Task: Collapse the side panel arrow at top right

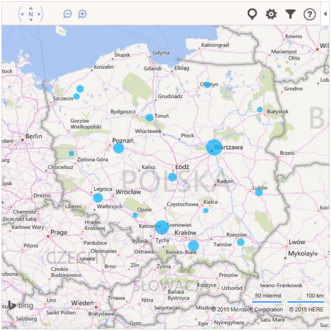Action: [x=325, y=14]
